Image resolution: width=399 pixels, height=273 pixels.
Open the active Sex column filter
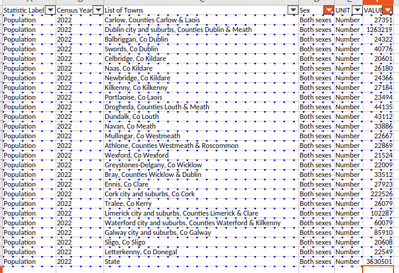click(x=328, y=10)
